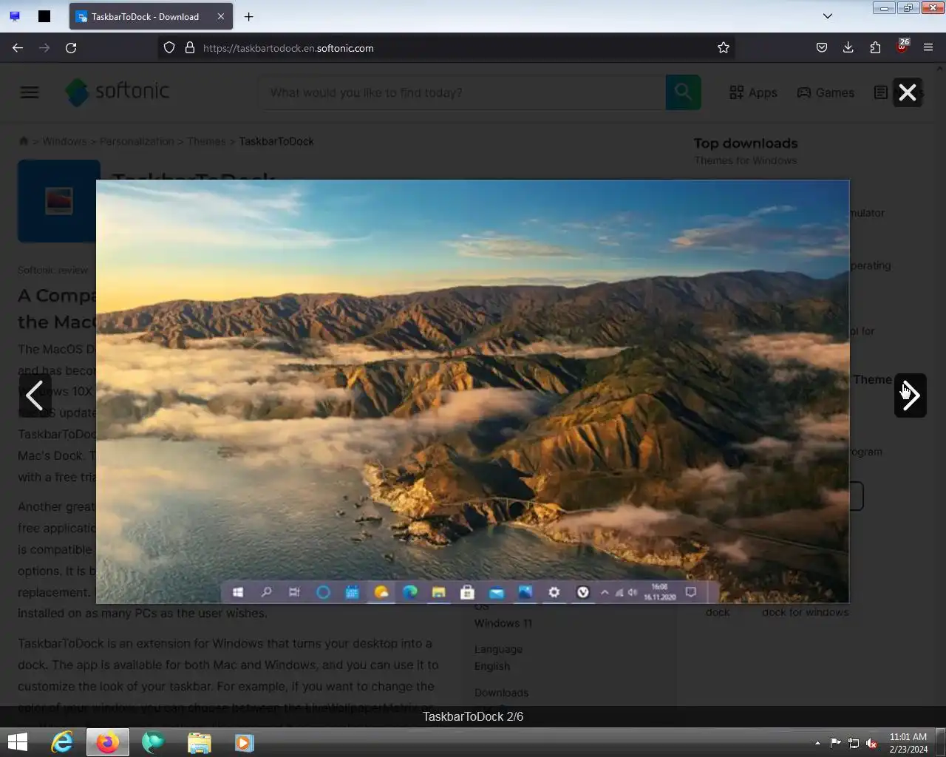Click the Windows Start button

coord(18,742)
